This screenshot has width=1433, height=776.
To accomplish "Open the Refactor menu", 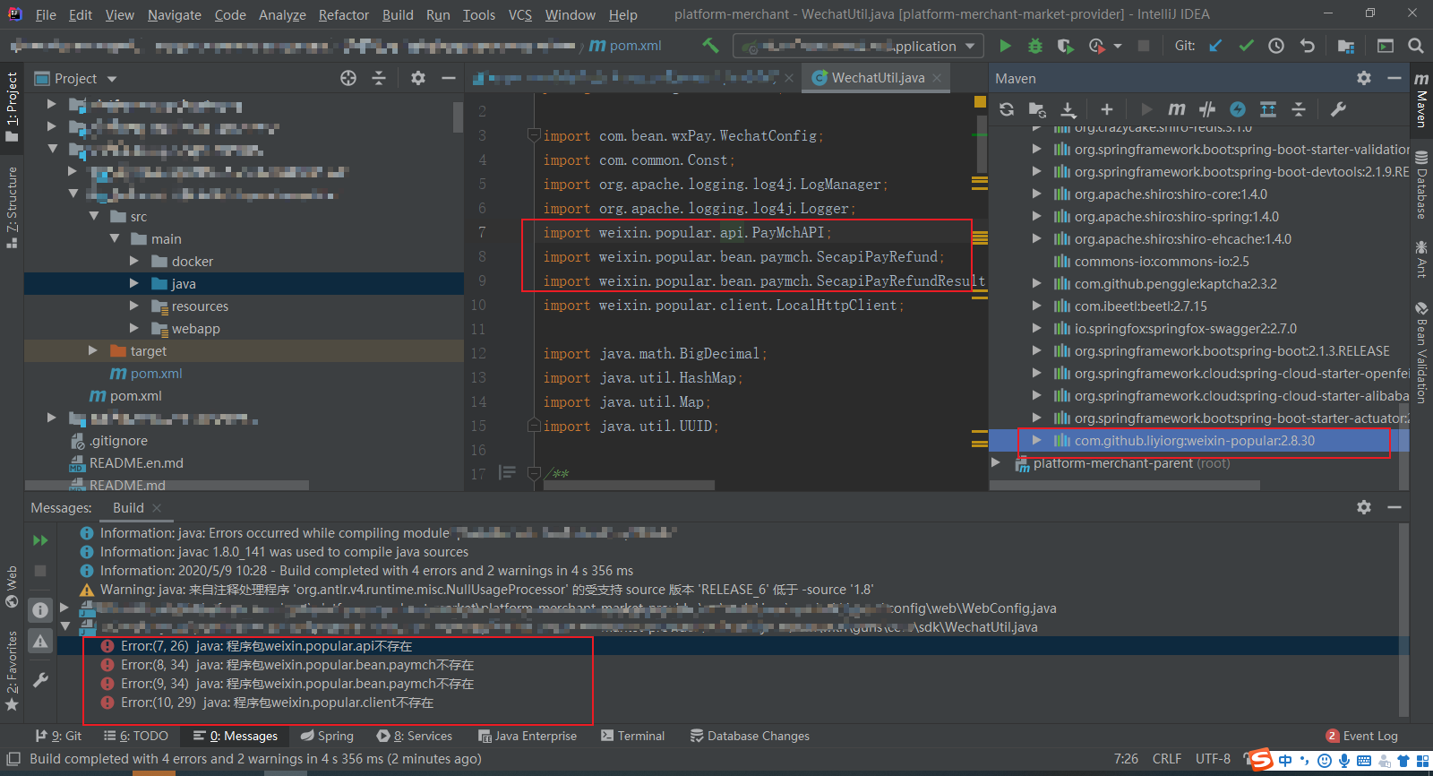I will (344, 14).
